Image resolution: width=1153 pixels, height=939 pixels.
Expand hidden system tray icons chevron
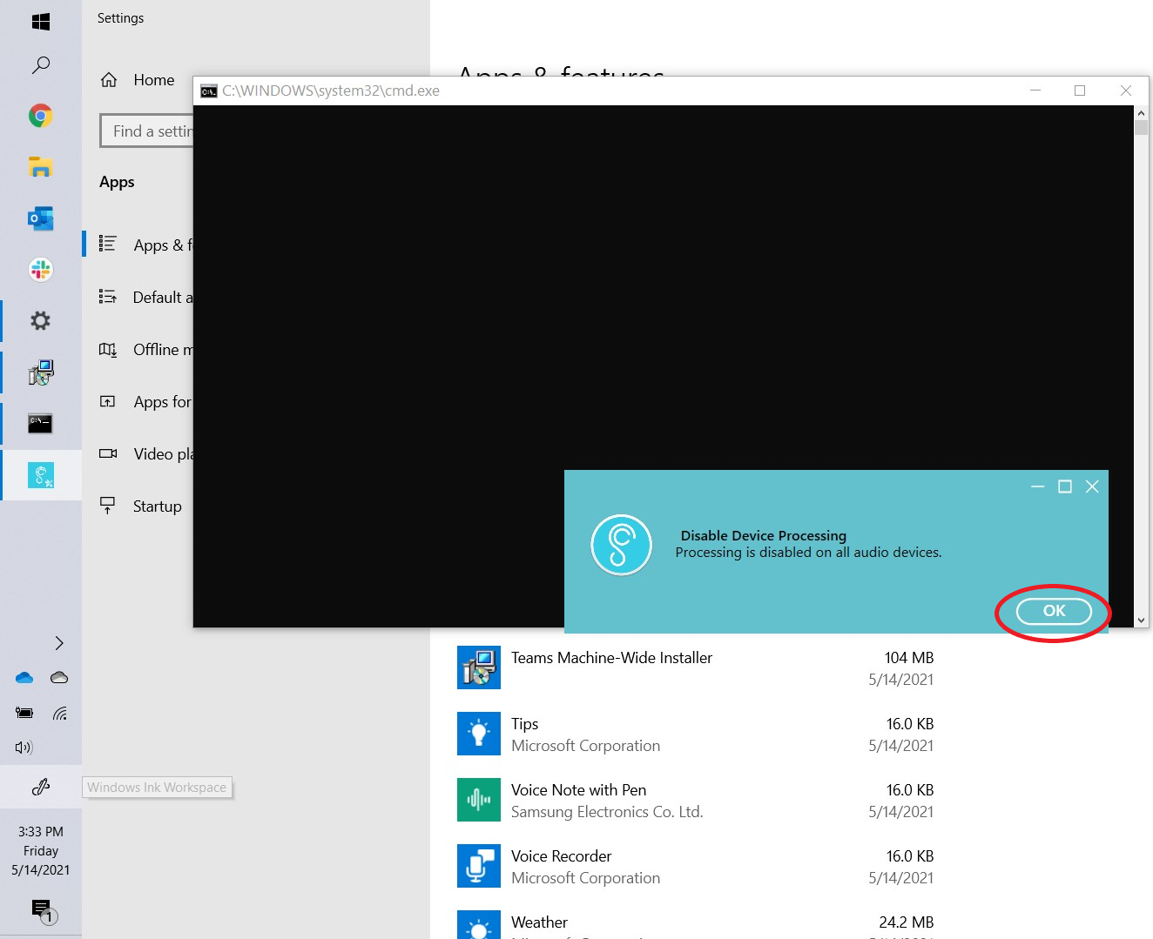(58, 643)
